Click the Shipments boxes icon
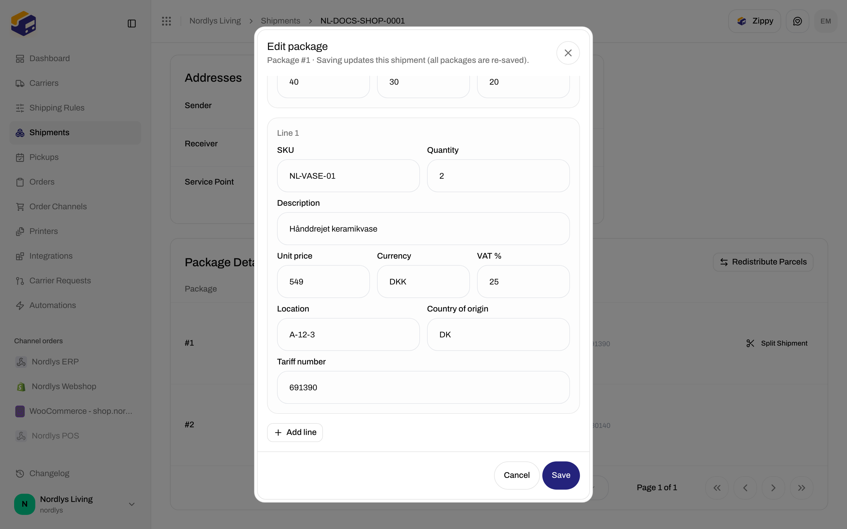 (20, 133)
